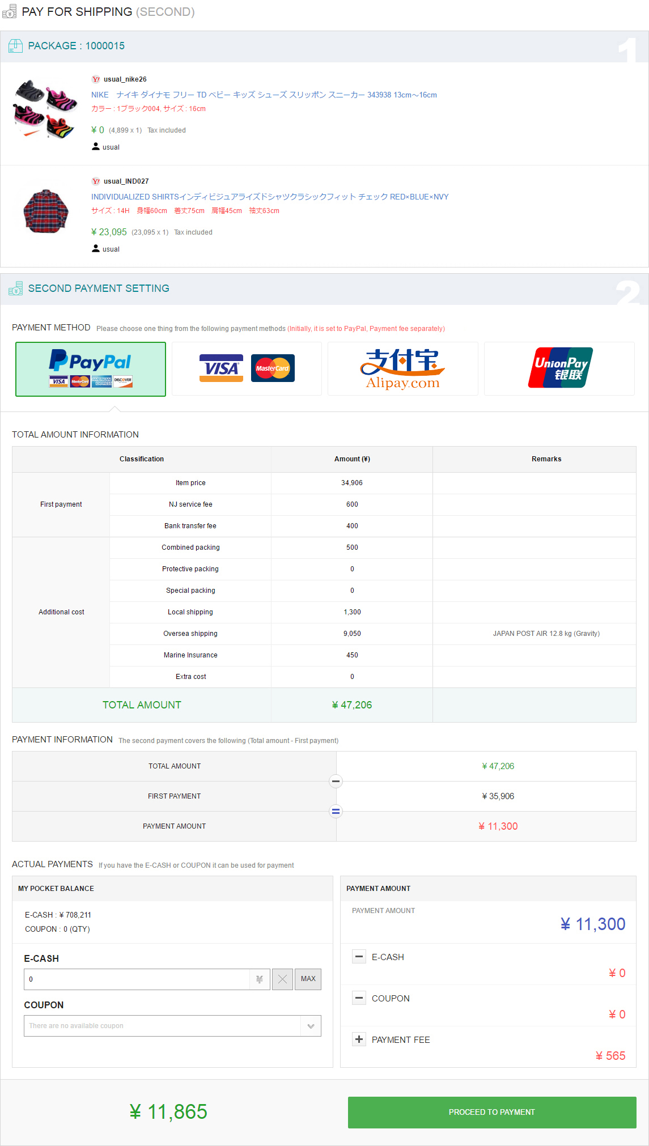Click the Bank transfer fee amount 400
Viewport: 649px width, 1146px height.
[x=352, y=526]
